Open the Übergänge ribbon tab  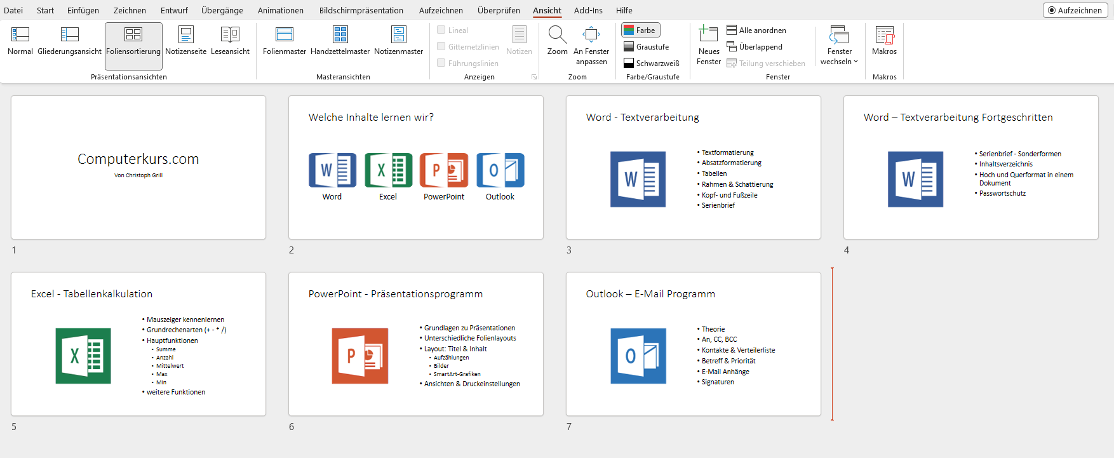(x=222, y=10)
